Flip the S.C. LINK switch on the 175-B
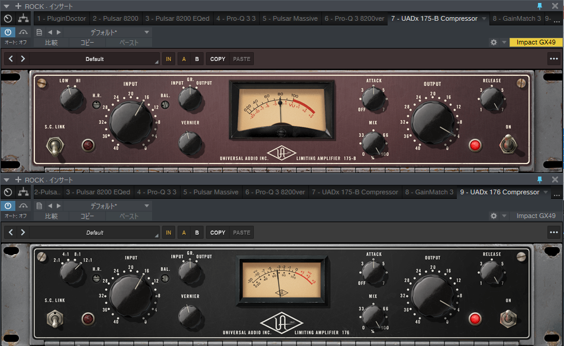The width and height of the screenshot is (564, 346). pos(54,145)
